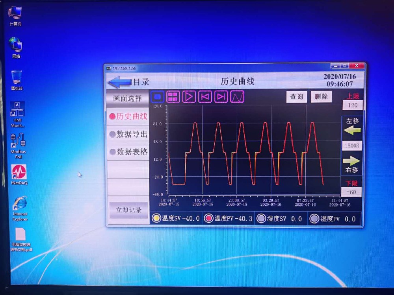The image size is (394, 295).
Task: Jump to first record with skip-back icon
Action: point(205,97)
